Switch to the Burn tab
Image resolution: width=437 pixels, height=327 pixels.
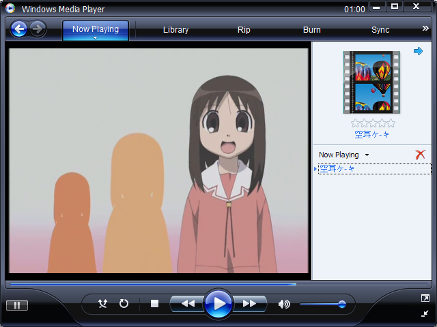coord(312,30)
